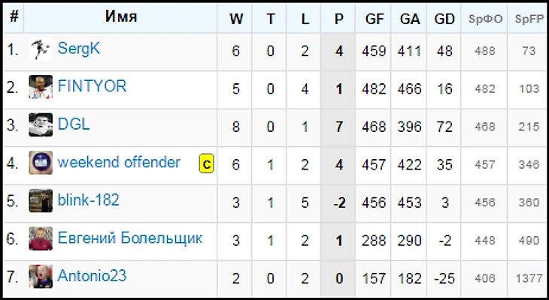549x300 pixels.
Task: Open Antonio23 profile link
Action: click(x=92, y=276)
